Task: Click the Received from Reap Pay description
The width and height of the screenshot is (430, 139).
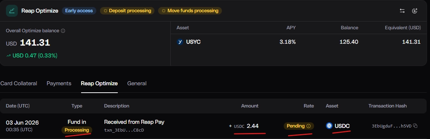Action: [x=134, y=122]
